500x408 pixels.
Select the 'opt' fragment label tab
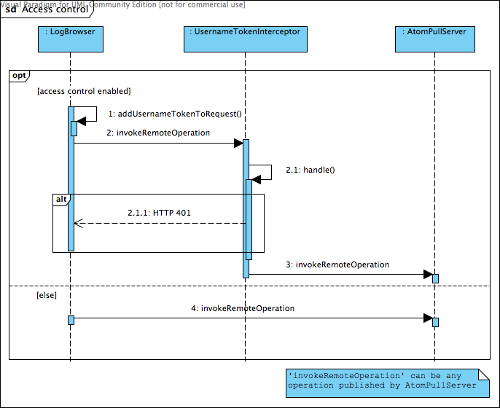point(19,76)
